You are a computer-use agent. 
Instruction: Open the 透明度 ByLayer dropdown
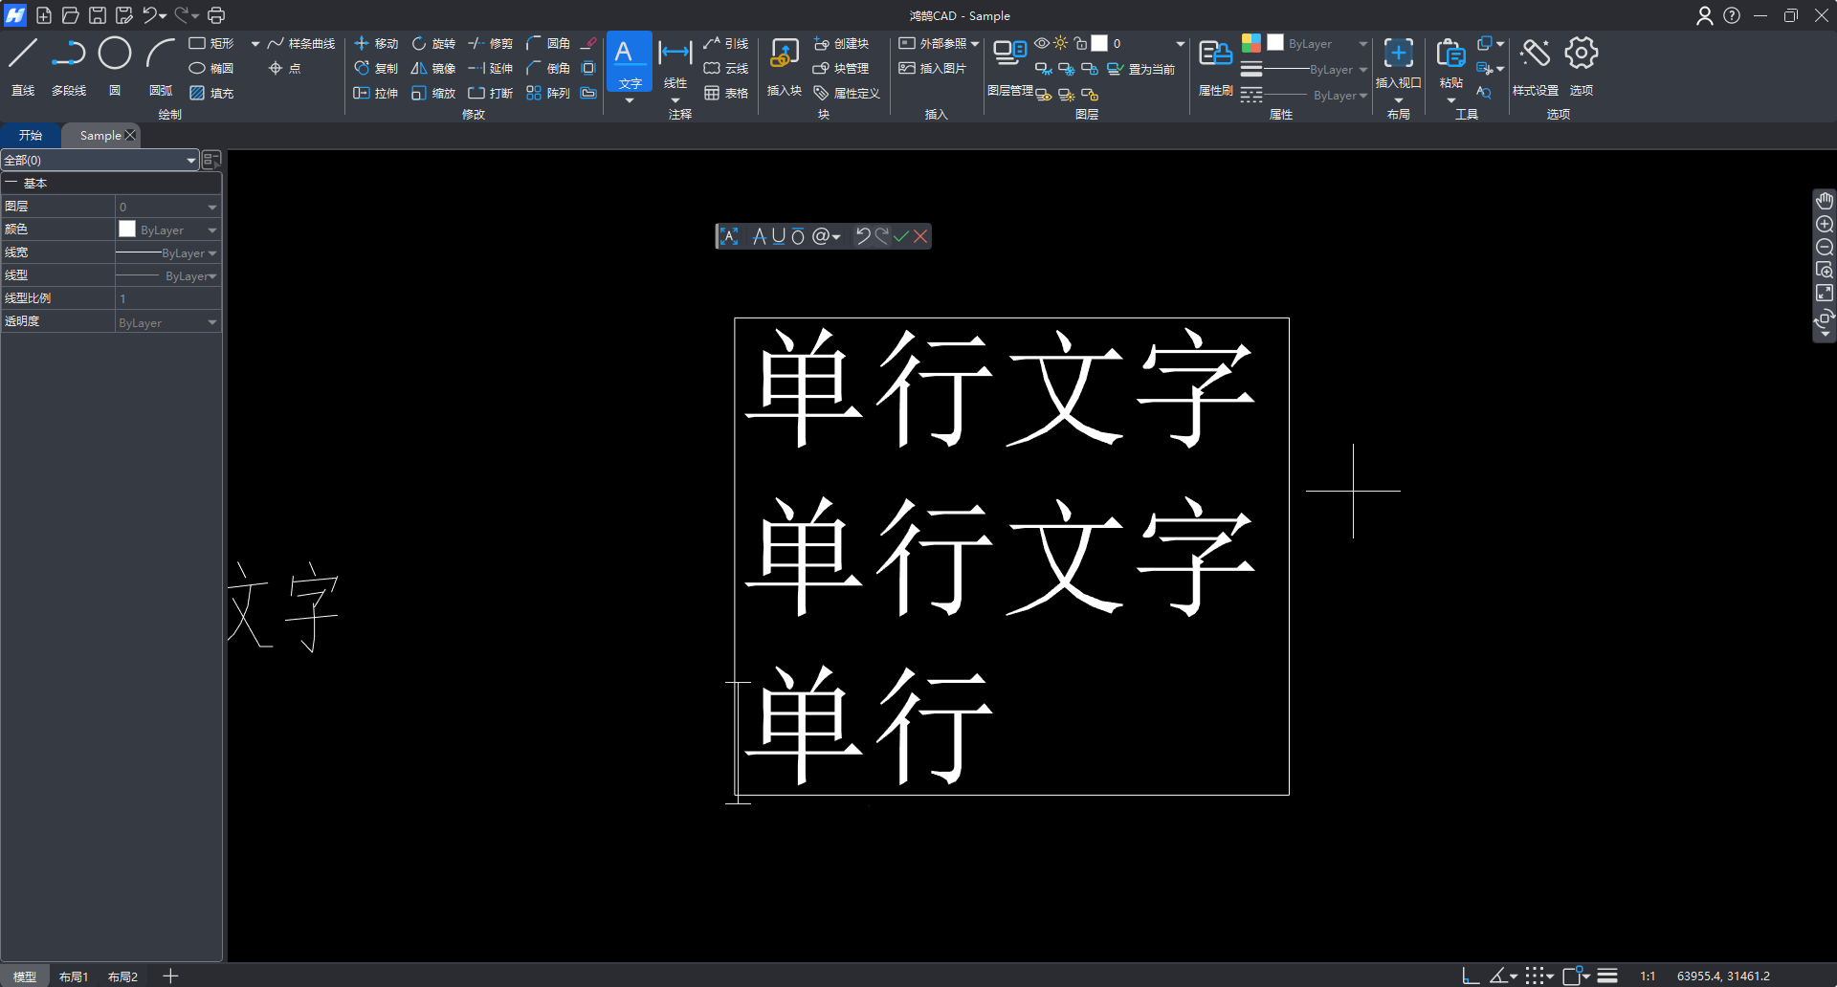(211, 323)
